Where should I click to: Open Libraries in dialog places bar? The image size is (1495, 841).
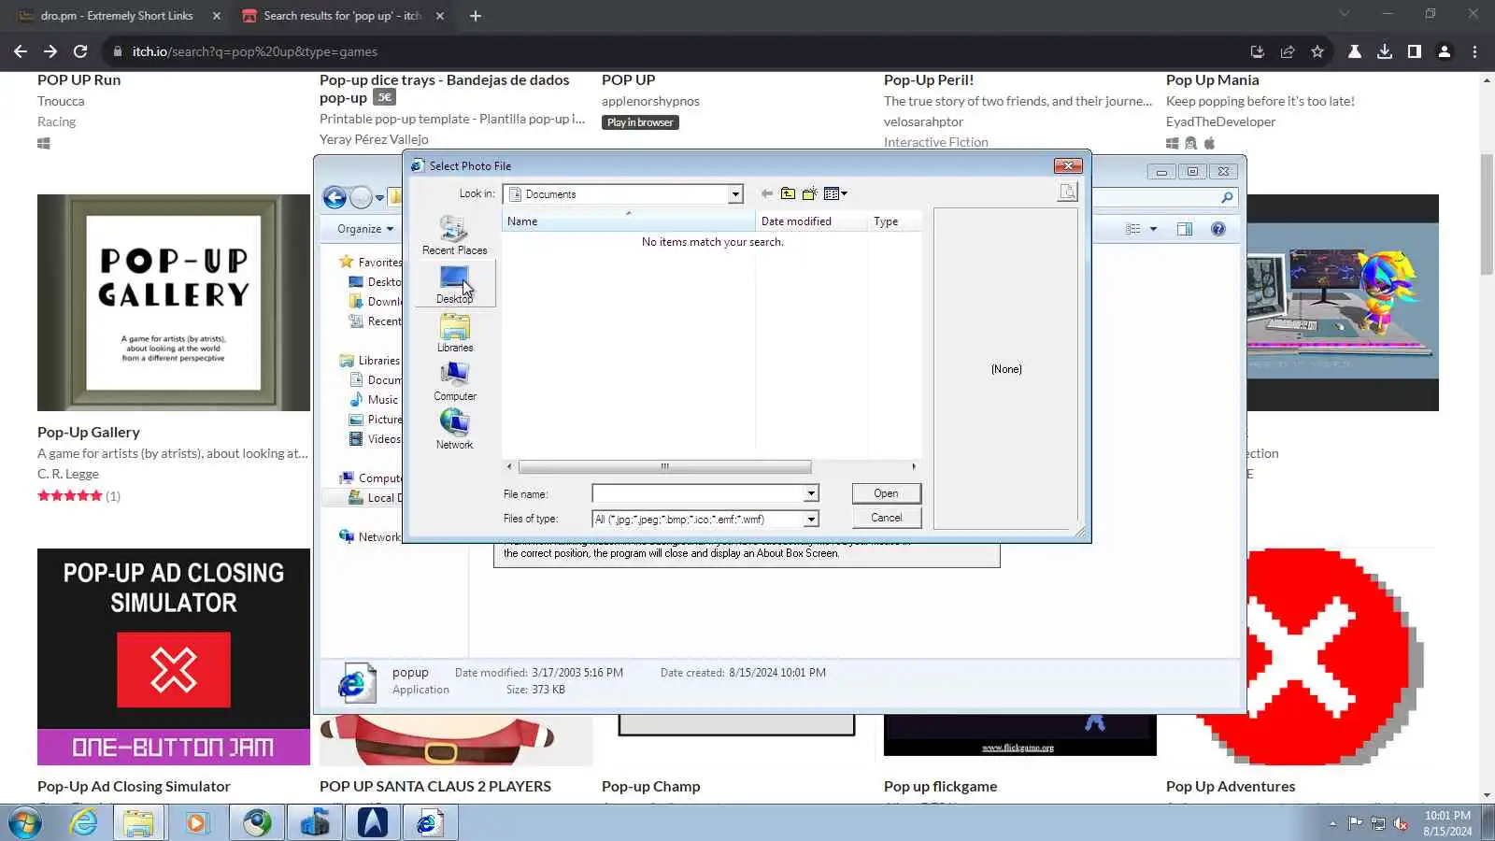pyautogui.click(x=455, y=333)
